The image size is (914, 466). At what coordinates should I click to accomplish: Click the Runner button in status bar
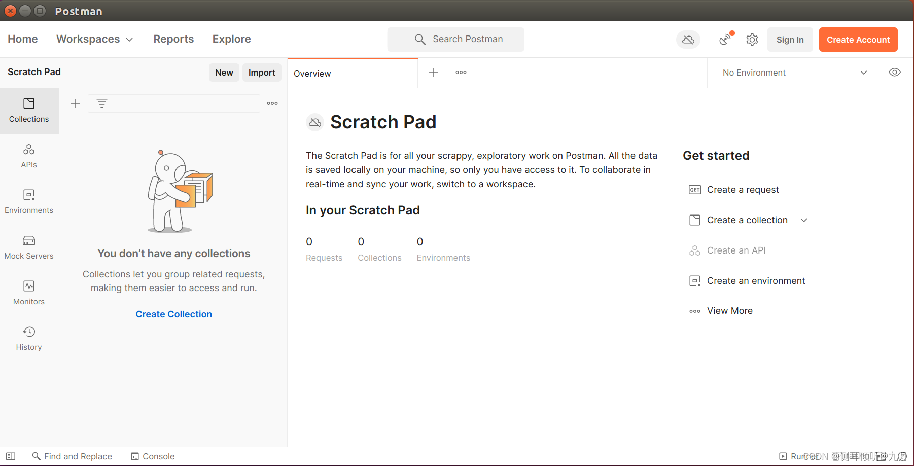coord(800,456)
